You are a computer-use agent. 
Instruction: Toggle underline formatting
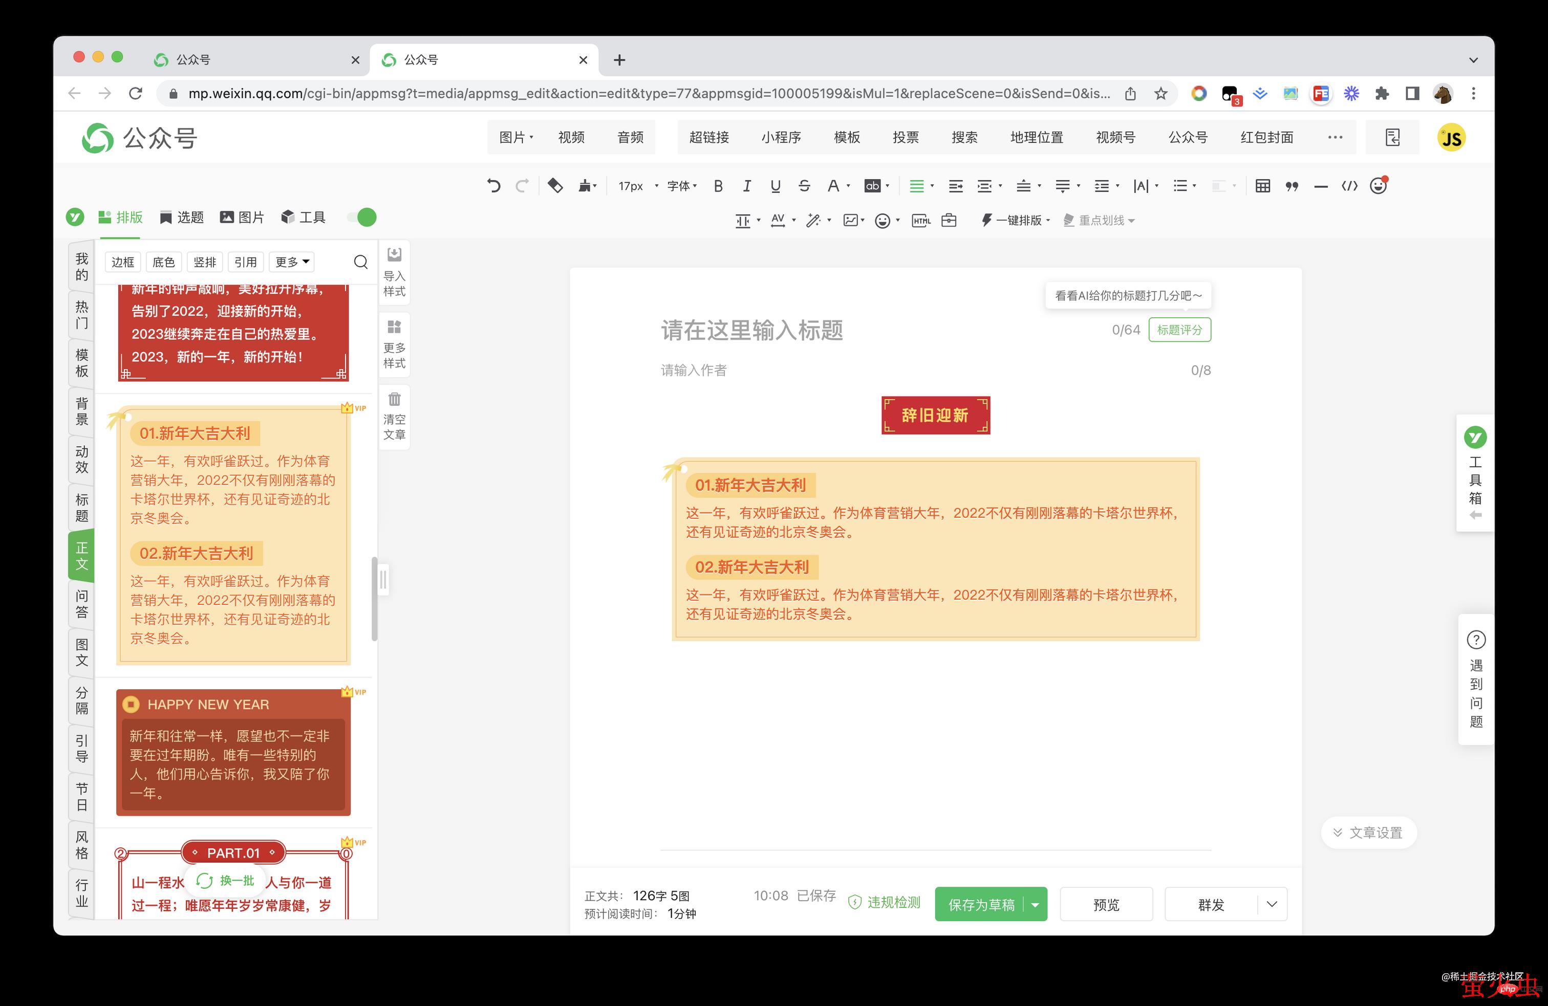point(776,186)
